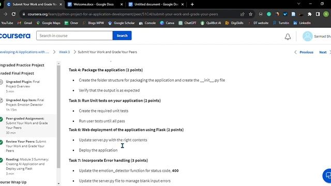This screenshot has width=331, height=186.
Task: Open the Google Maps bookmark
Action: pyautogui.click(x=48, y=23)
